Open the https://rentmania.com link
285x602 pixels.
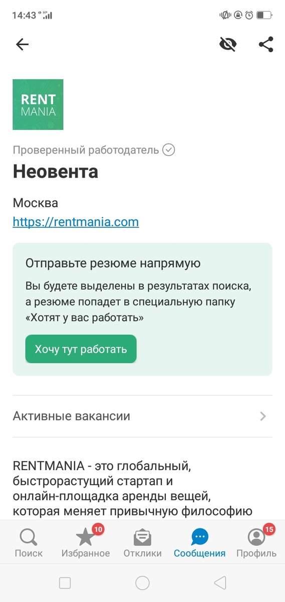(x=76, y=222)
